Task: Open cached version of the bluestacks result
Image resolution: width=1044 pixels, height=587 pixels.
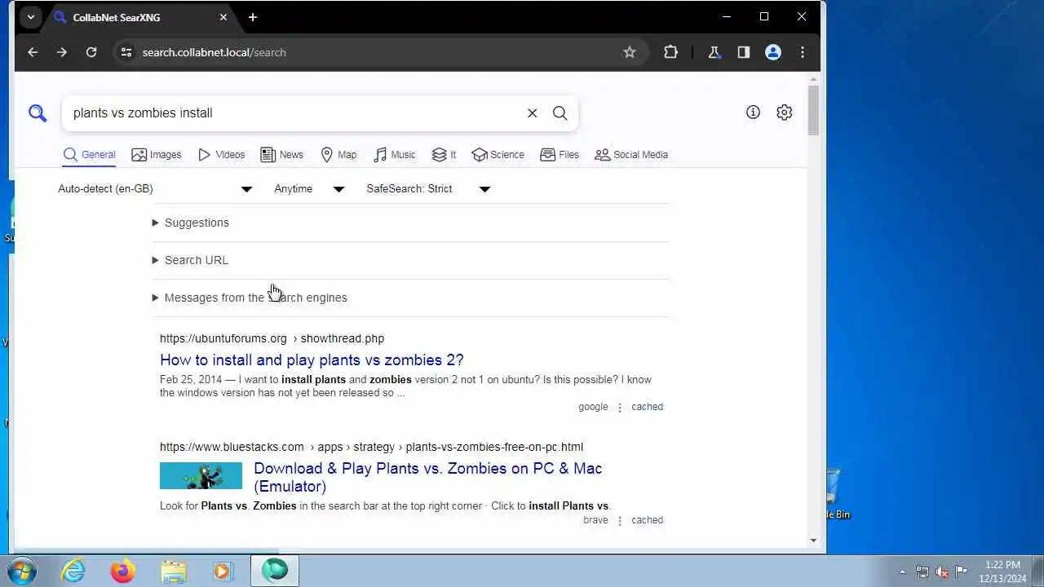Action: tap(647, 520)
